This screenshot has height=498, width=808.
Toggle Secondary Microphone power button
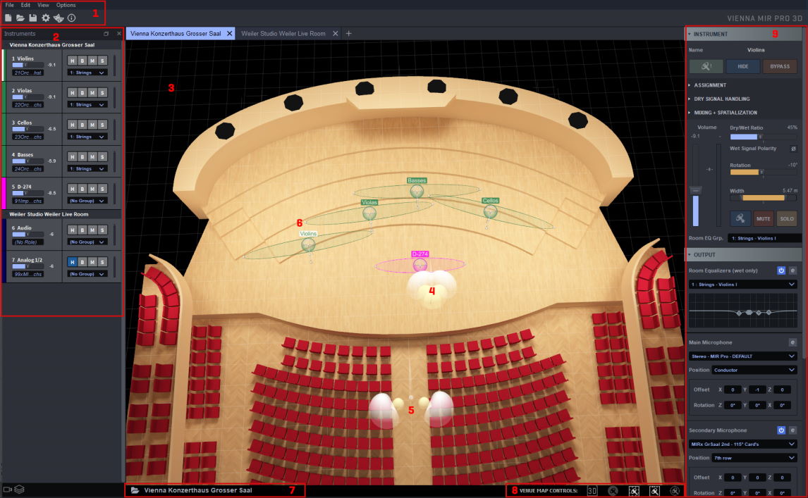[781, 430]
